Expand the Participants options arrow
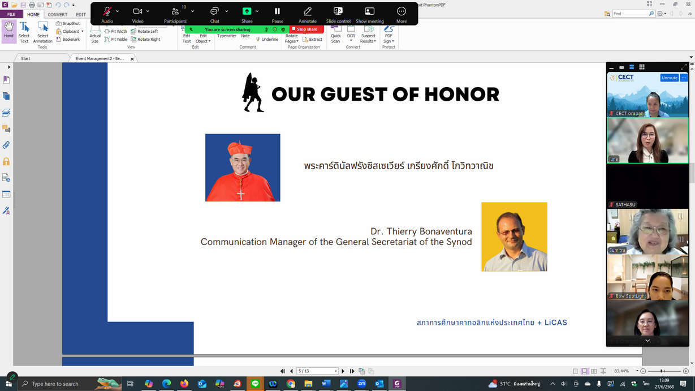 193,11
